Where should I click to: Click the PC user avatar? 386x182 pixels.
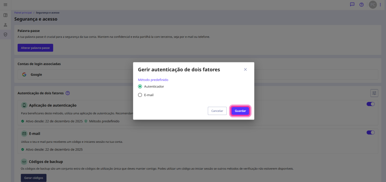[372, 5]
